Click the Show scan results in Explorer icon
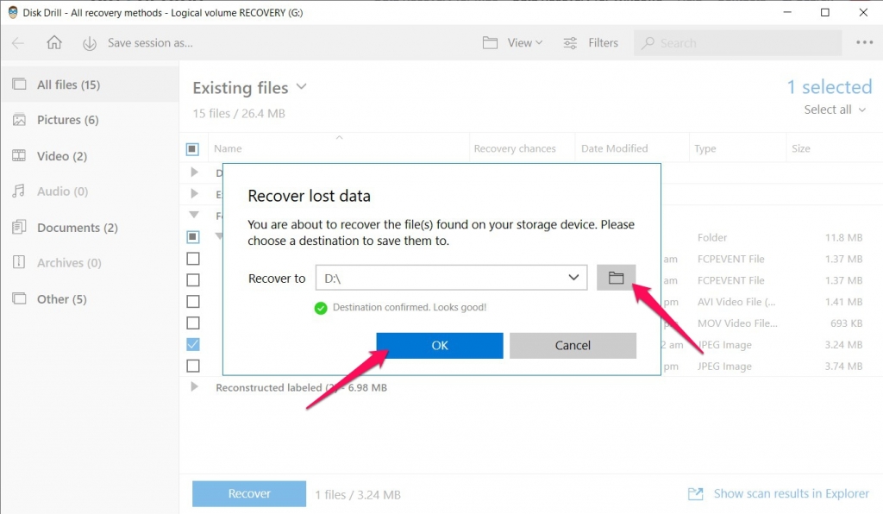The height and width of the screenshot is (514, 883). pos(695,493)
